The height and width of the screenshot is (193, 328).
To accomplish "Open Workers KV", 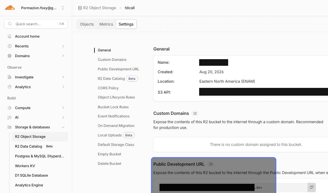I will coord(25,166).
